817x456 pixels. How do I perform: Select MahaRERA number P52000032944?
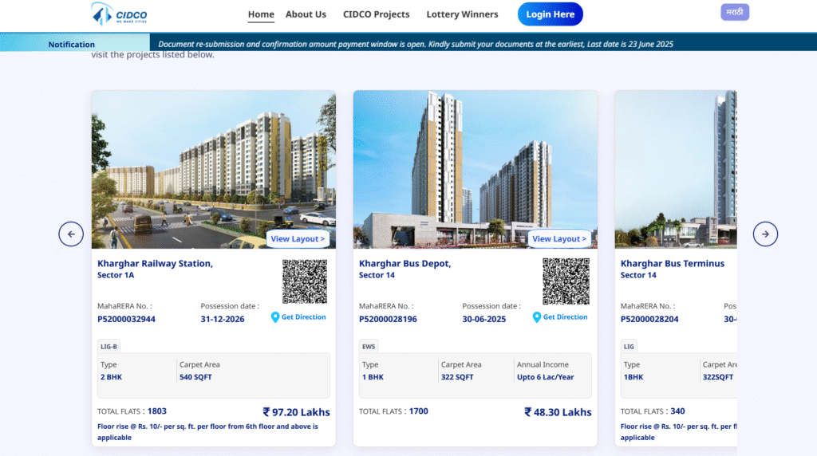click(x=126, y=319)
